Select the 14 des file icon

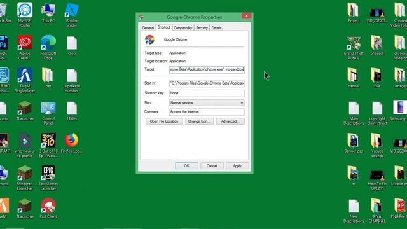[72, 111]
